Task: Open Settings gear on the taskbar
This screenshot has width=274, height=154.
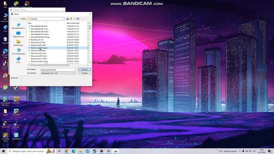Action: pos(108,151)
